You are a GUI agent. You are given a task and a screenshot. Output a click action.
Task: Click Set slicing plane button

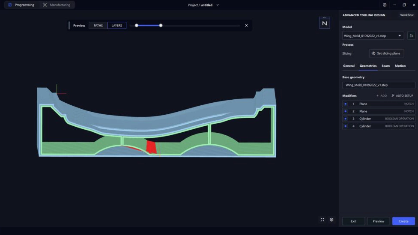click(386, 53)
